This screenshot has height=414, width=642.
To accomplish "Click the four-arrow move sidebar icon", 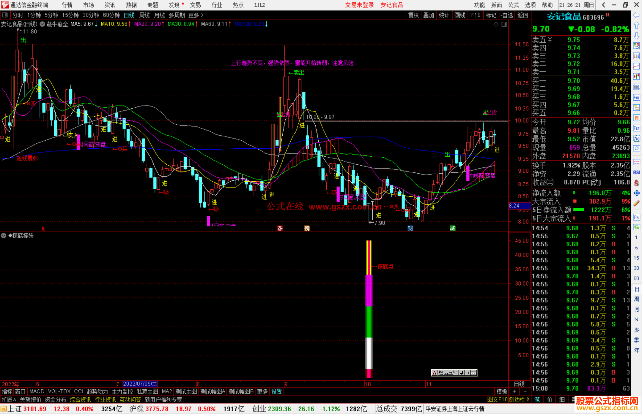I will pyautogui.click(x=636, y=193).
